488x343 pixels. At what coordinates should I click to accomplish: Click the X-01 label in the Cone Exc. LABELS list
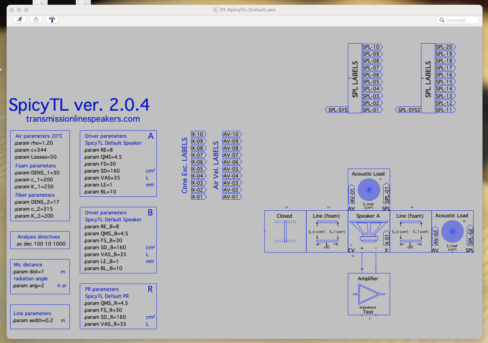coord(199,197)
